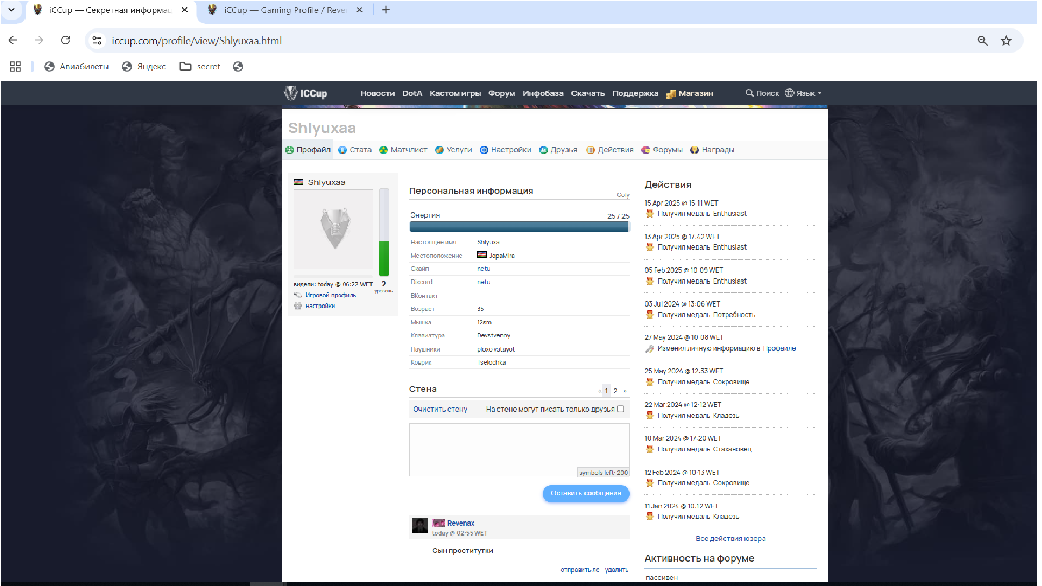The height and width of the screenshot is (586, 1042).
Task: Click the Поиск magnifier icon
Action: pos(749,93)
